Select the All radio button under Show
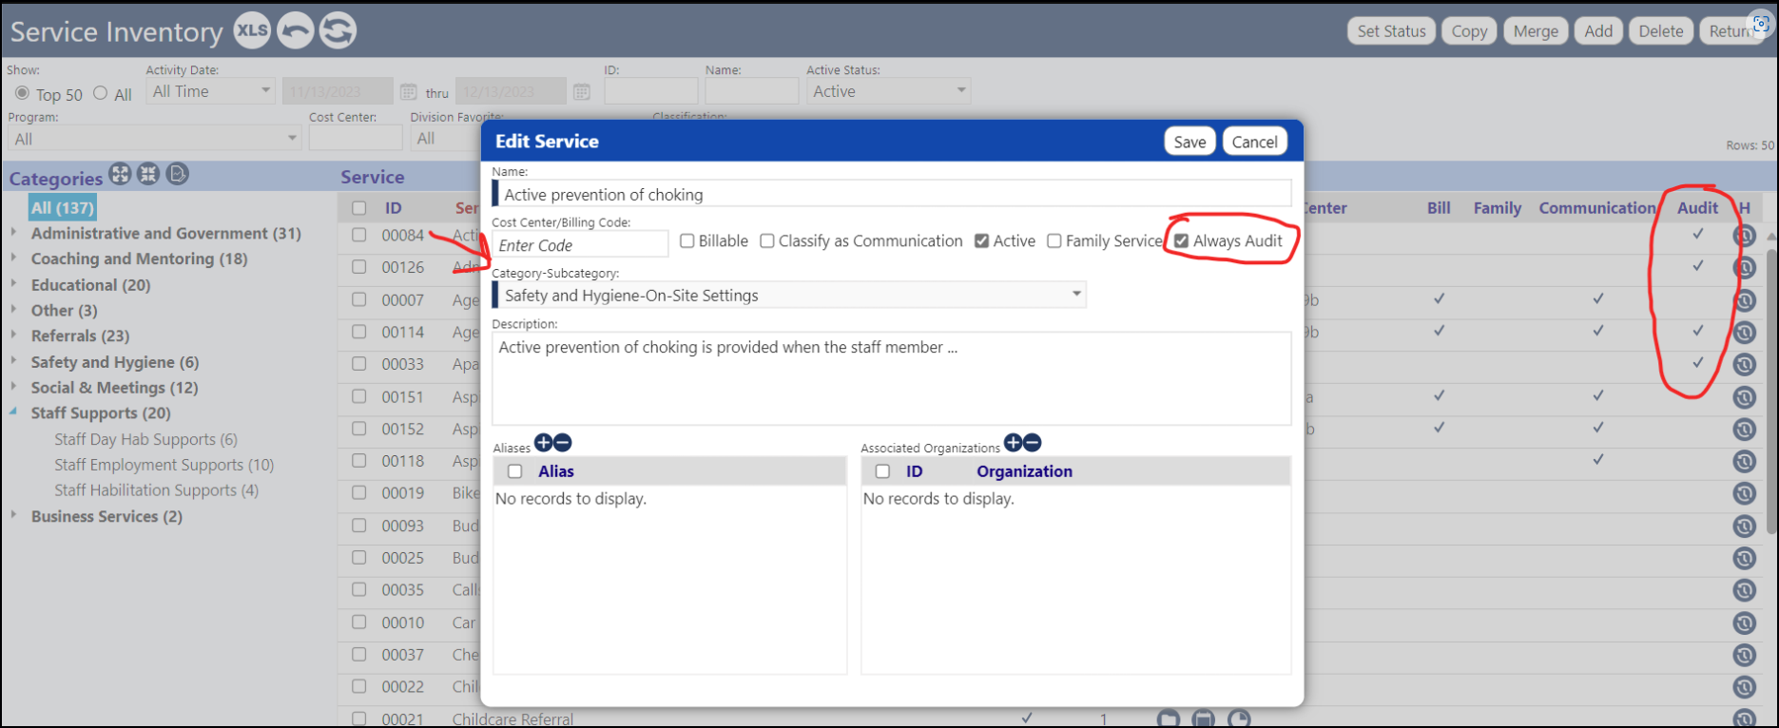 tap(100, 93)
